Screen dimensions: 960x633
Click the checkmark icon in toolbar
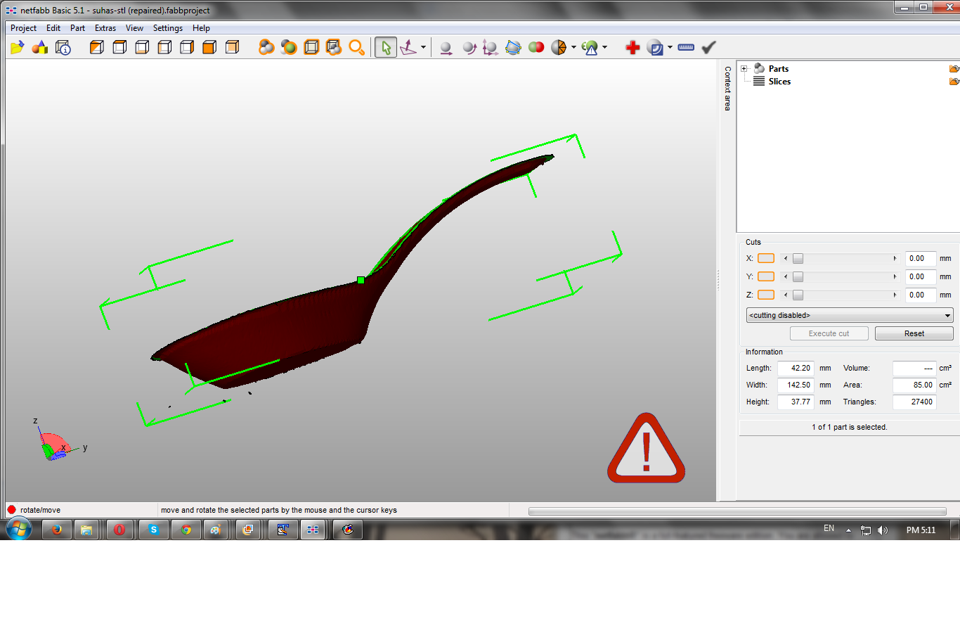tap(709, 47)
